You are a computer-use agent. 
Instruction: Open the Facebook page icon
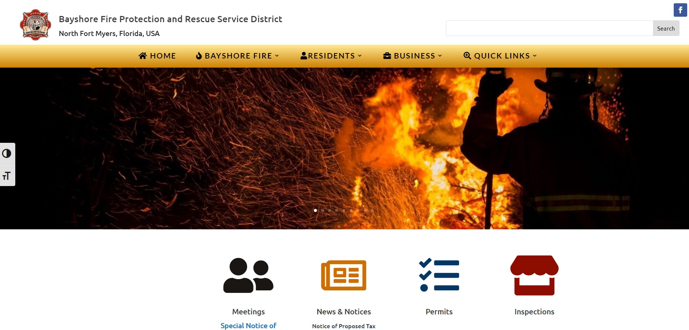680,10
